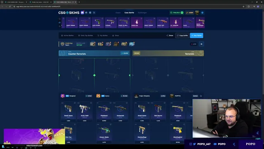
Task: Open POPPIN's player avatar
Action: click(x=172, y=96)
